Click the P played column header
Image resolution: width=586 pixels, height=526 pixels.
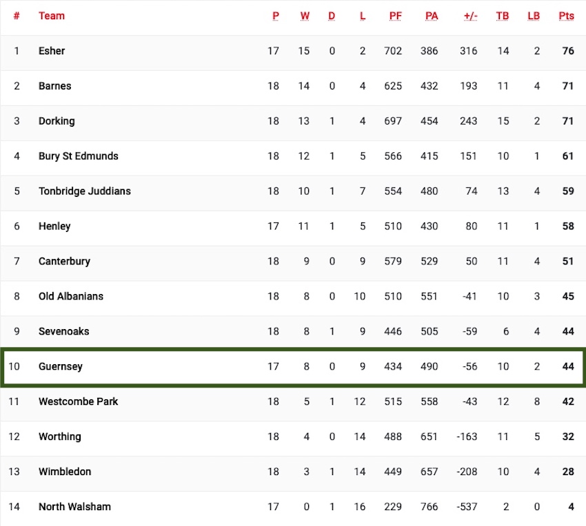(x=276, y=16)
